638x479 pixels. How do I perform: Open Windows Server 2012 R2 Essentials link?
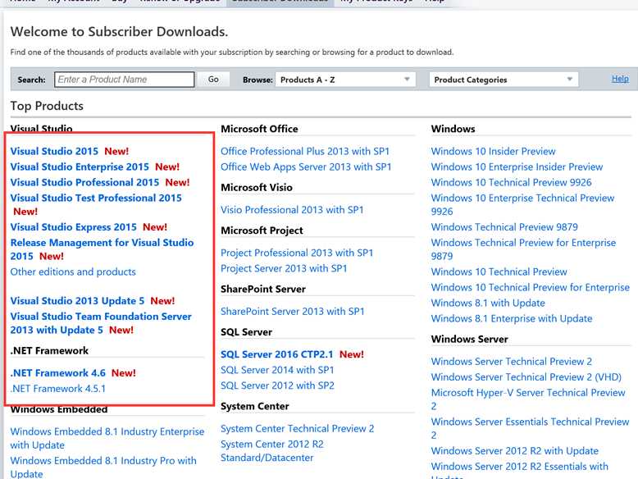520,470
